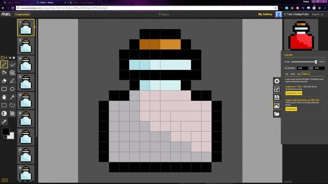Open the My Gallery link

coord(265,14)
